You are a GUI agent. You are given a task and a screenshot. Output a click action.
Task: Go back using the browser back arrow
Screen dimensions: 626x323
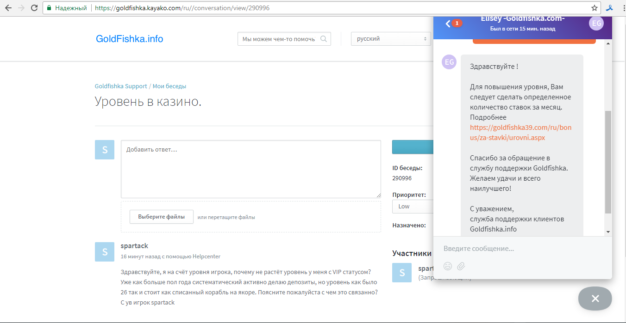pos(8,8)
